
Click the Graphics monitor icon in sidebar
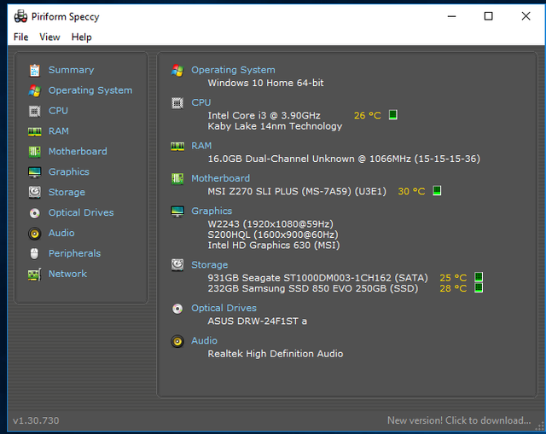tap(34, 172)
